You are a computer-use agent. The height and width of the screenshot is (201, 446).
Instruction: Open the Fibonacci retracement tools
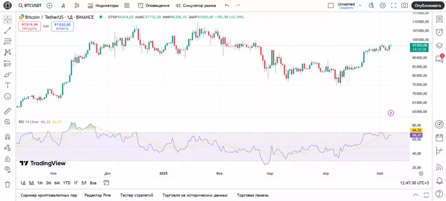coord(8,41)
